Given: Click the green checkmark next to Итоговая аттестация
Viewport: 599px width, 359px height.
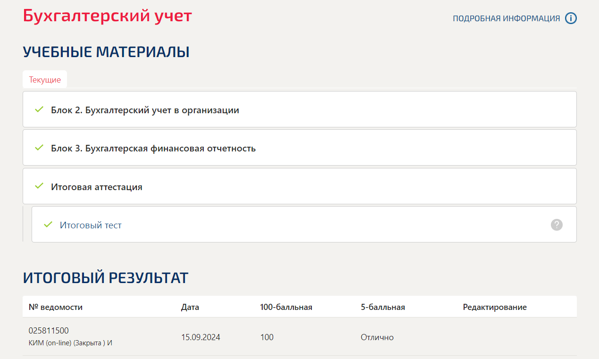Looking at the screenshot, I should tap(39, 186).
